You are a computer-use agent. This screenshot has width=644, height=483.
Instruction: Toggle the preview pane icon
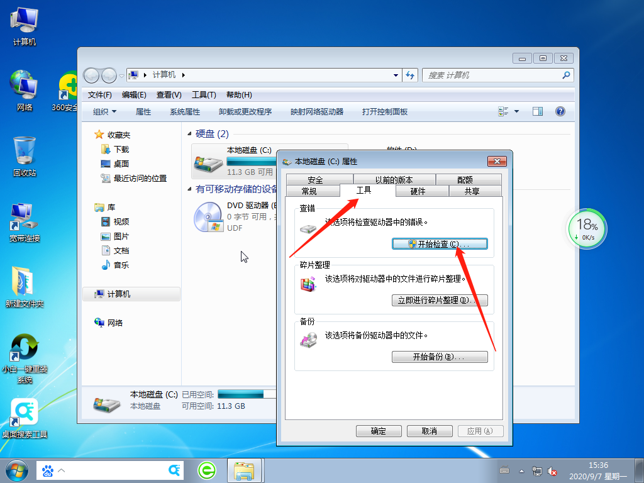[x=537, y=111]
